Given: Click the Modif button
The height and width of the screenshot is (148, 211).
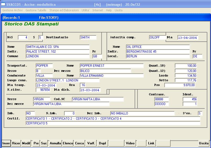Looking at the screenshot, I should pyautogui.click(x=26, y=143).
